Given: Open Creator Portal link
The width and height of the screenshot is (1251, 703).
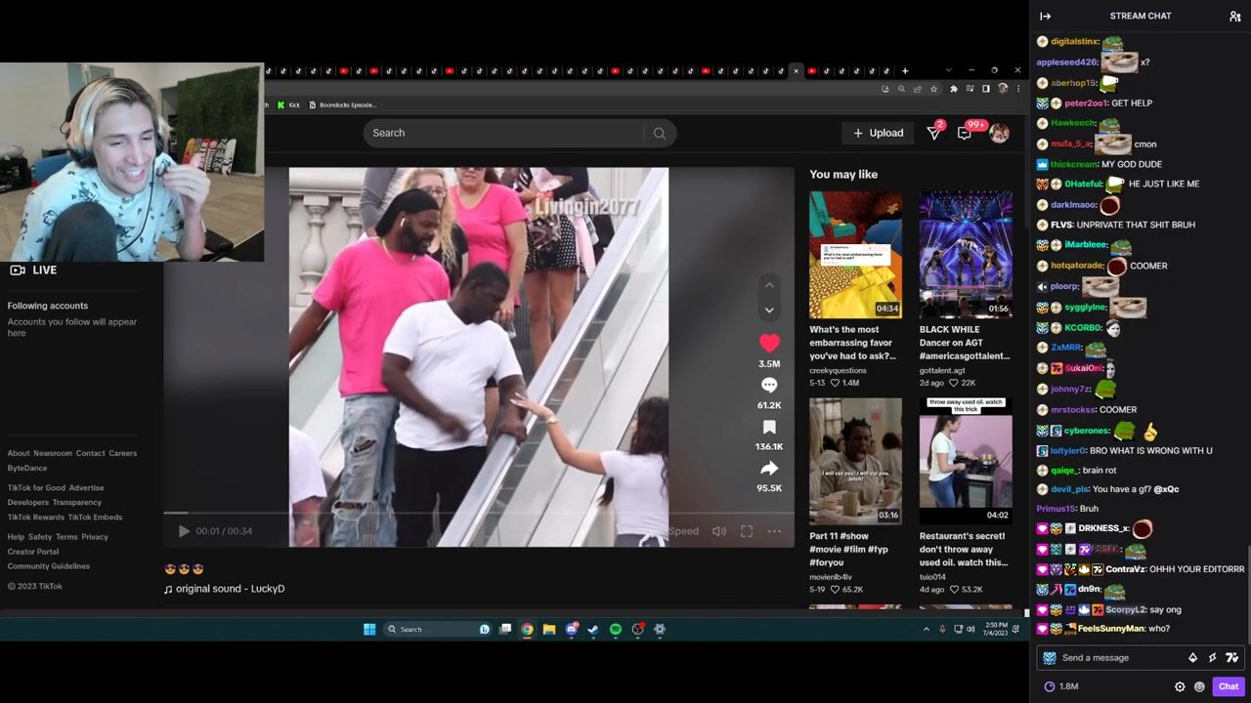Looking at the screenshot, I should tap(33, 552).
